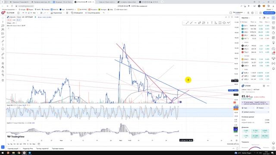Viewport: 276px width, 155px height.
Task: Reload page with browser refresh icon
Action: (12, 6)
